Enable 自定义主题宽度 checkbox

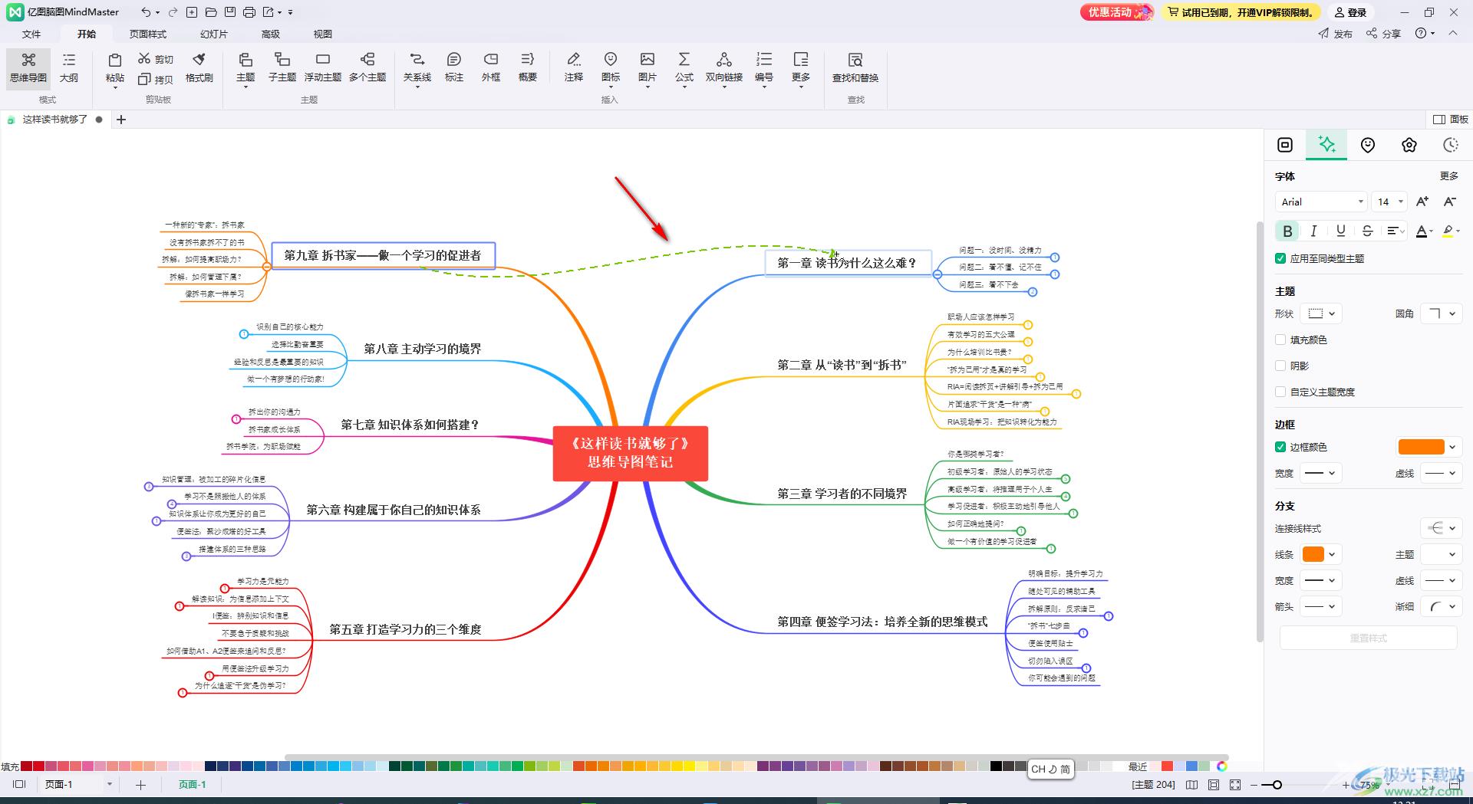(x=1280, y=392)
